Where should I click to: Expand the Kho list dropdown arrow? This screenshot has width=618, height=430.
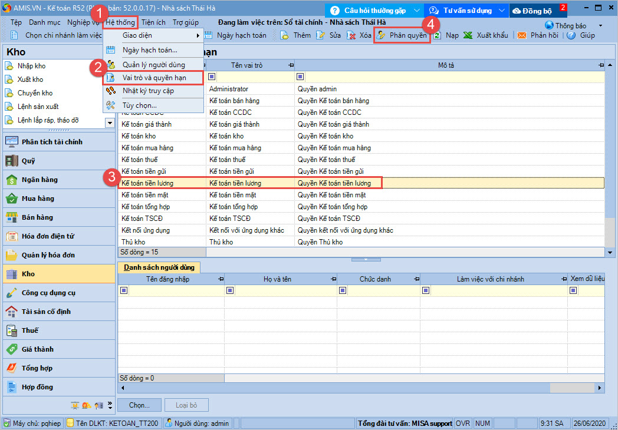coord(110,123)
